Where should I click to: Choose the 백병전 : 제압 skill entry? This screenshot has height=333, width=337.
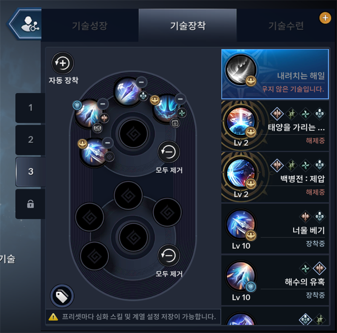(275, 177)
